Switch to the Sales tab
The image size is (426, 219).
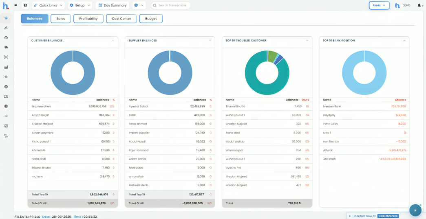click(x=61, y=18)
